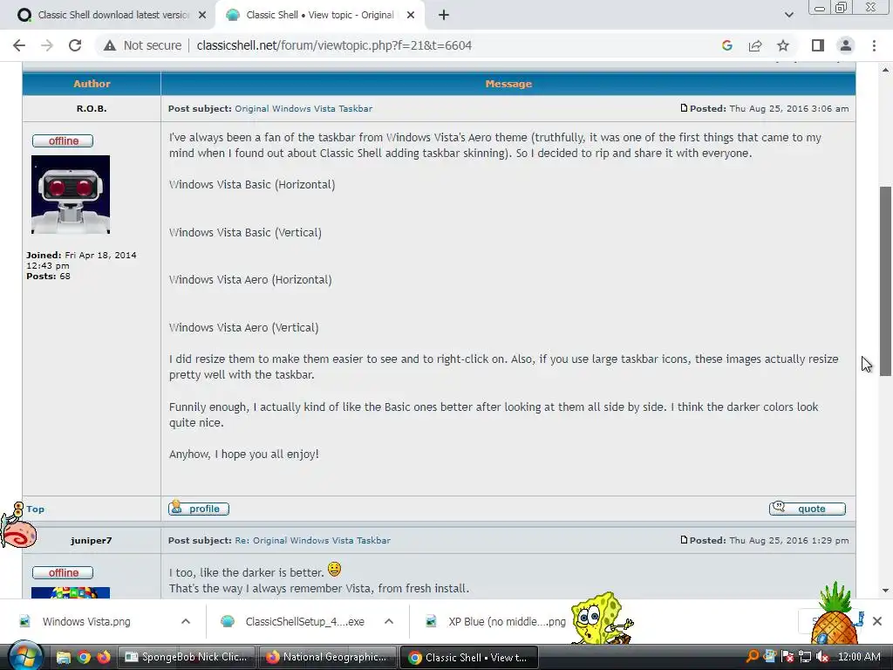Screen dimensions: 893x670
Task: Click author name juniper7
Action: tap(91, 540)
